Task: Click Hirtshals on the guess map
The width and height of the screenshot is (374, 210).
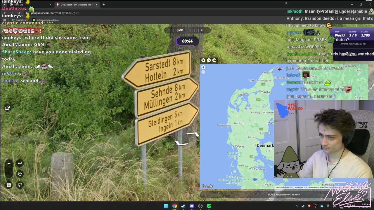Action: pos(269,73)
